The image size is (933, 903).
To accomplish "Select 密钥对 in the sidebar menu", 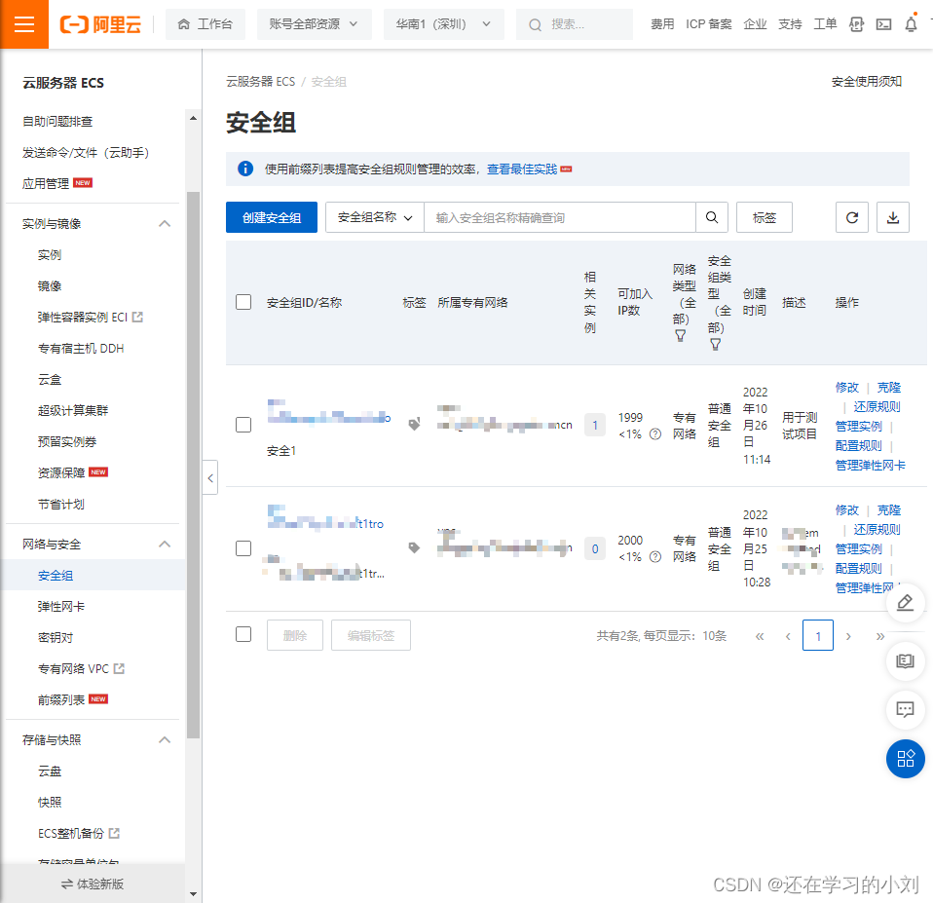I will [56, 638].
